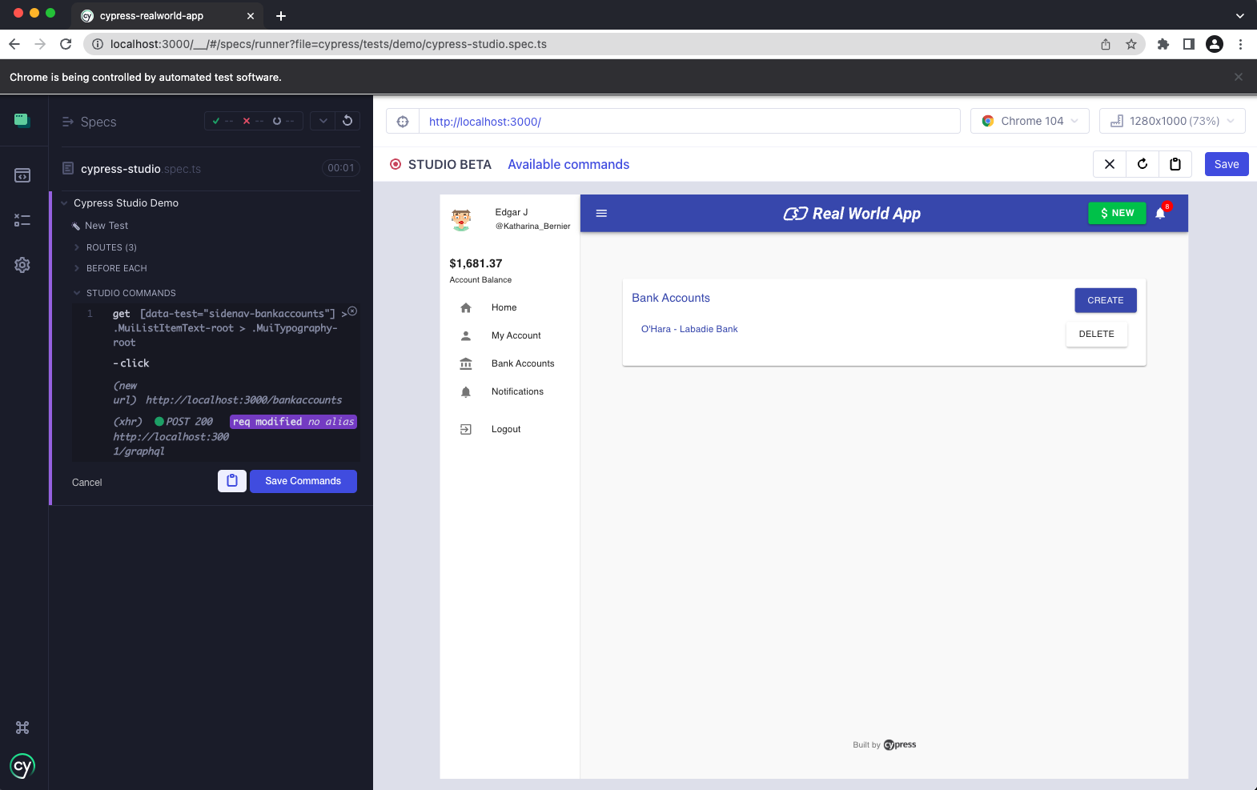The height and width of the screenshot is (790, 1257).
Task: Open the Cypress Specs sidebar icon
Action: tap(22, 175)
